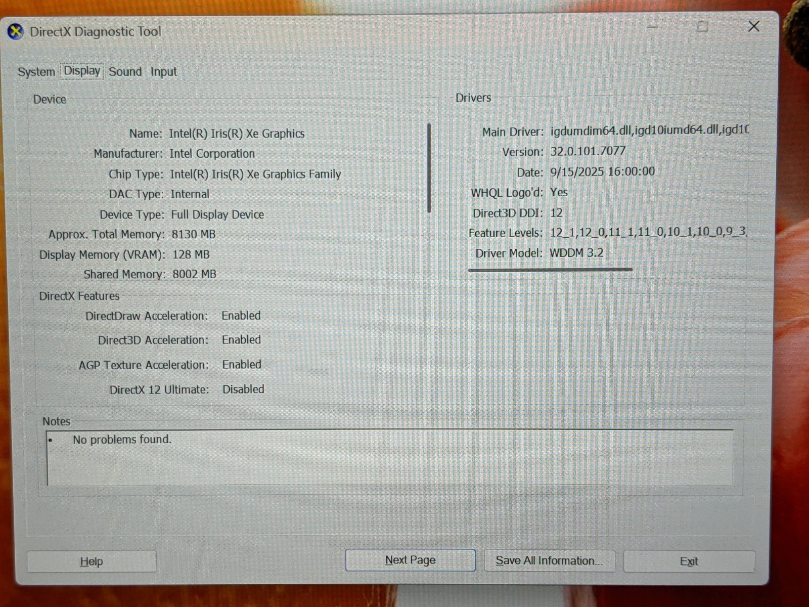
Task: Click the DirectDraw Acceleration 'Enabled' value
Action: click(241, 316)
